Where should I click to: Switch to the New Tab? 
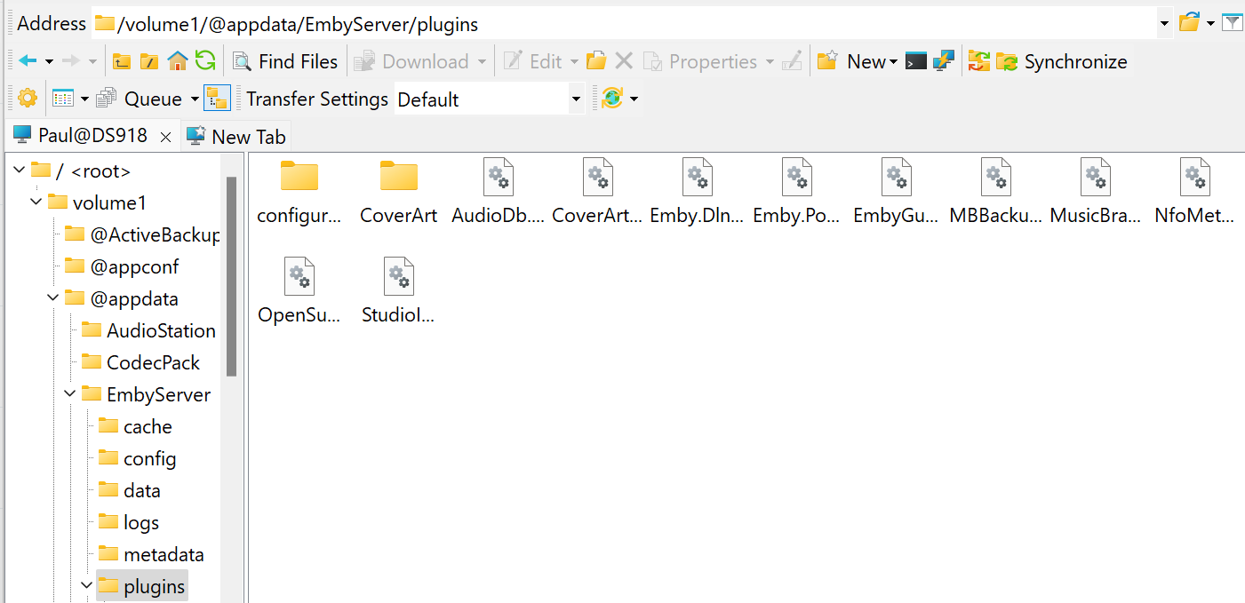235,136
